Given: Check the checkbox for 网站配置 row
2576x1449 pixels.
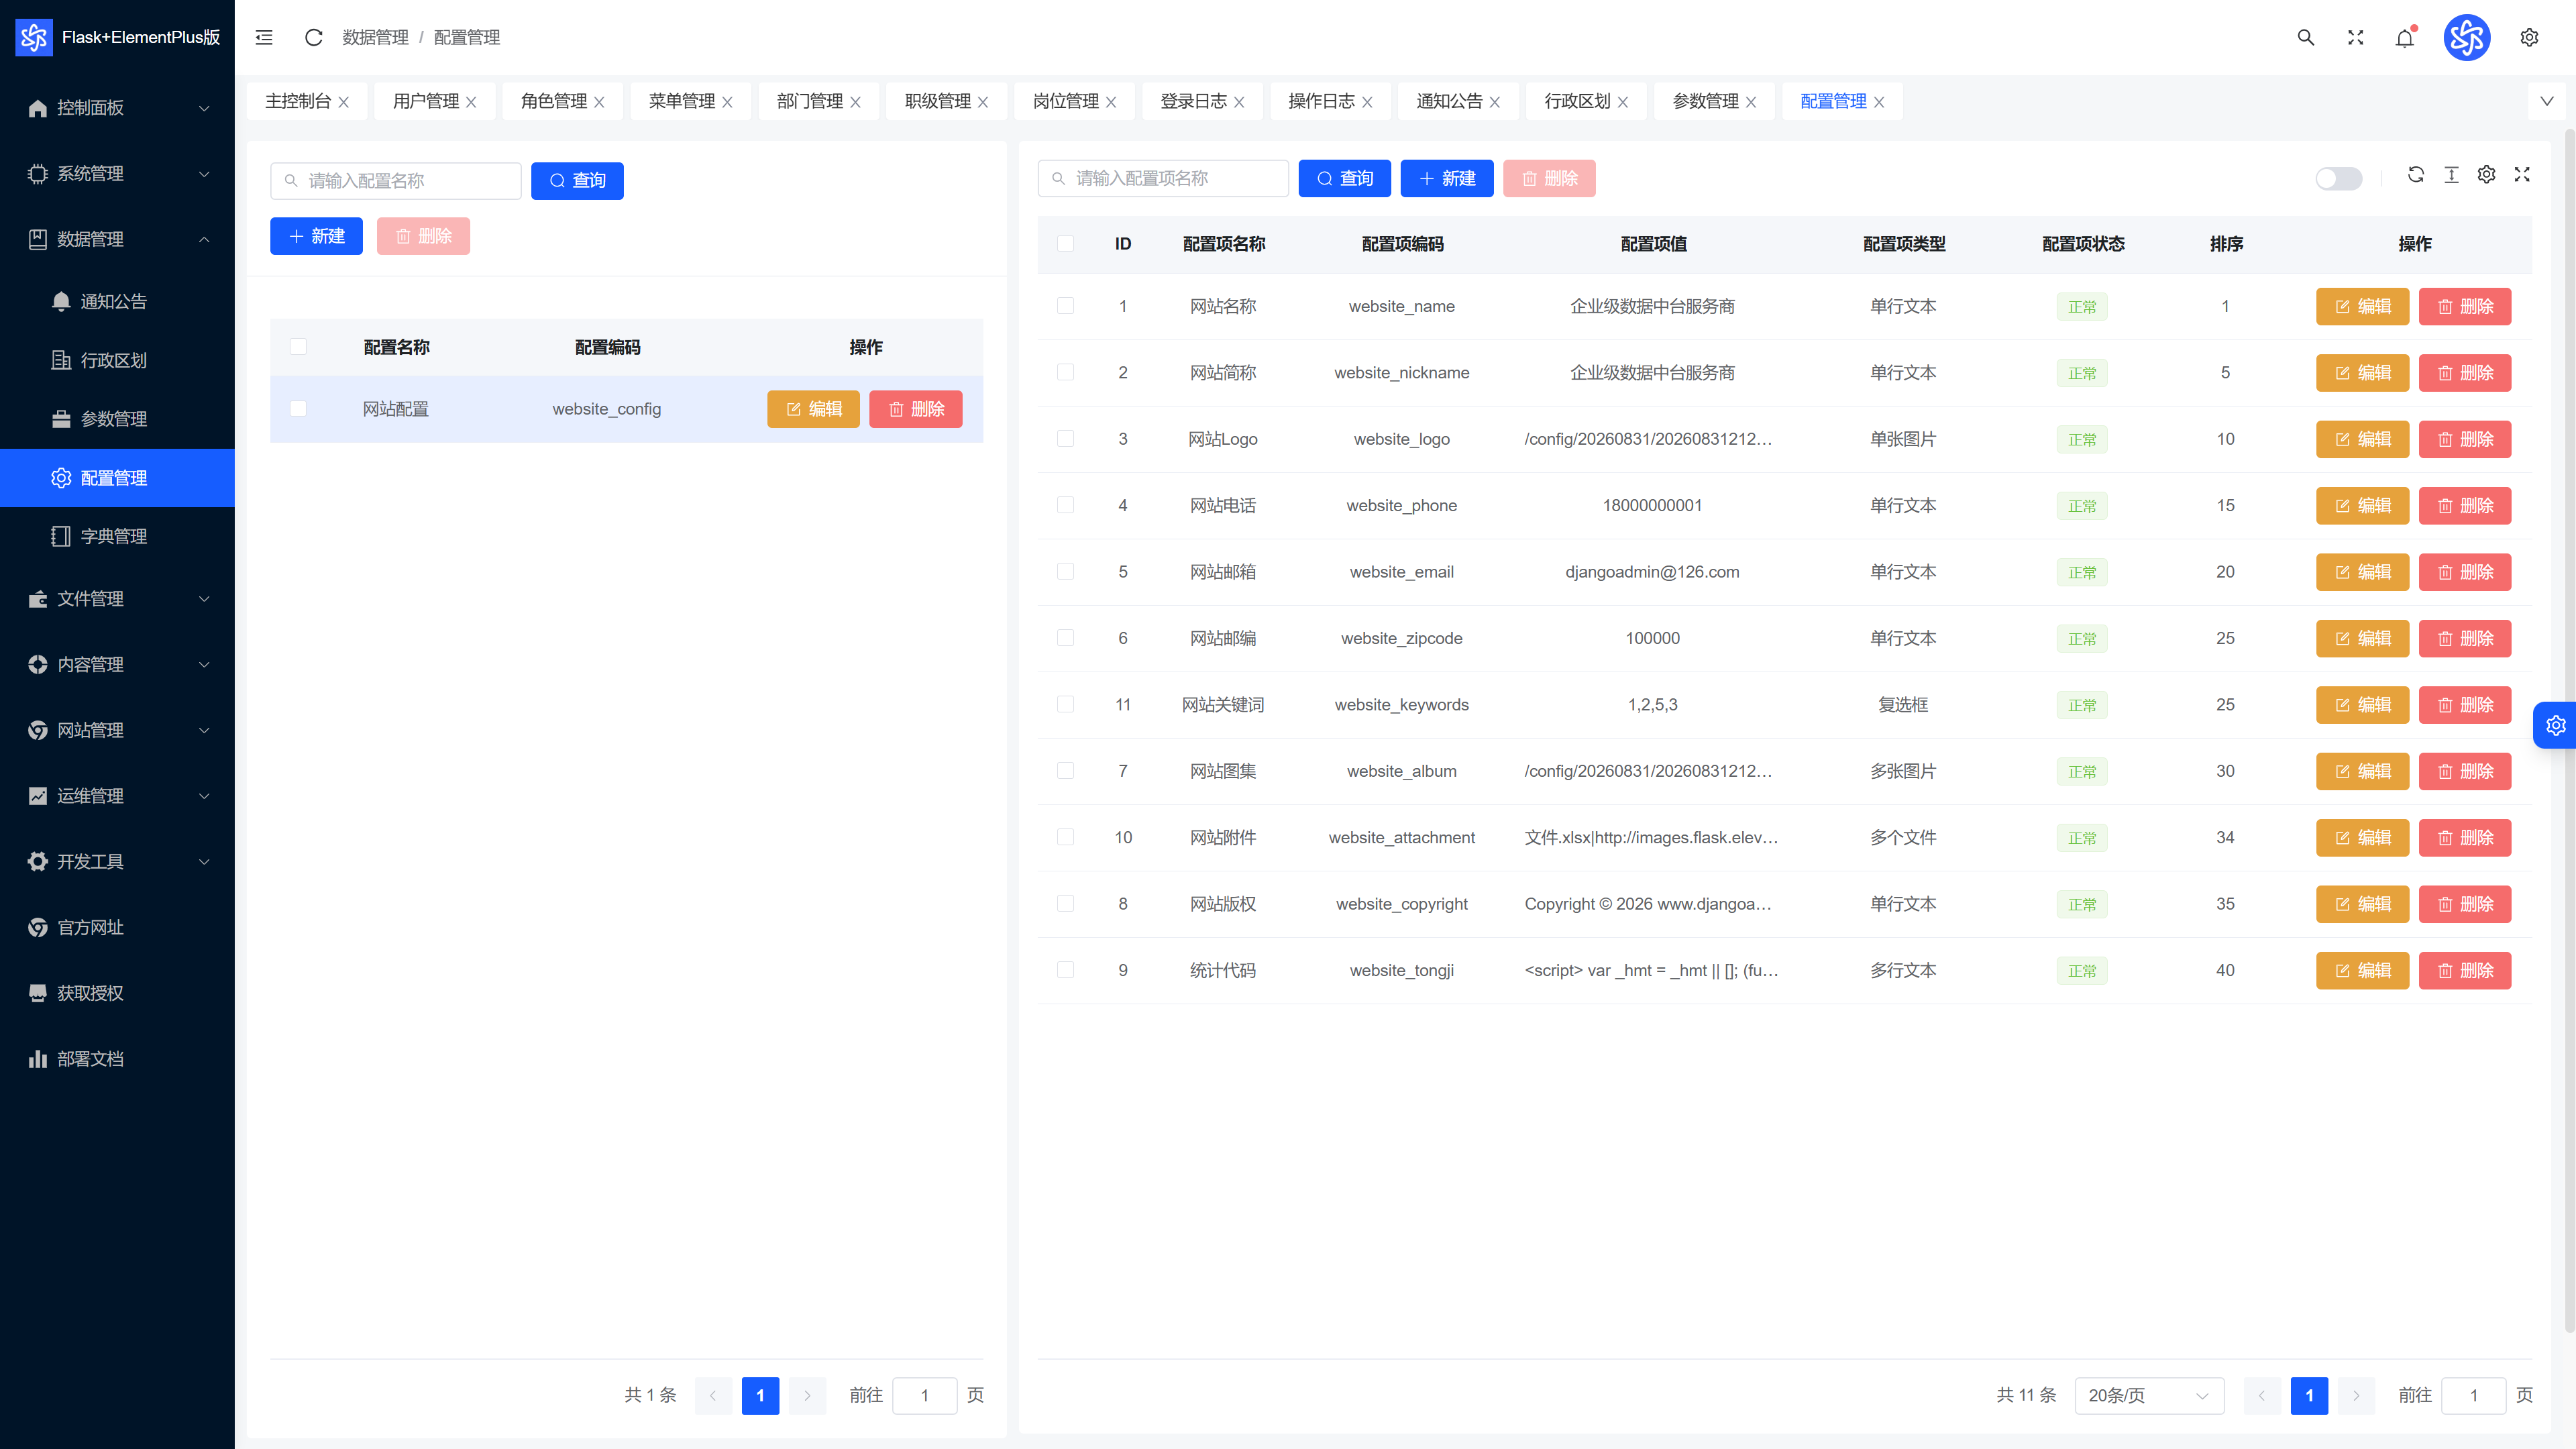Looking at the screenshot, I should (298, 408).
